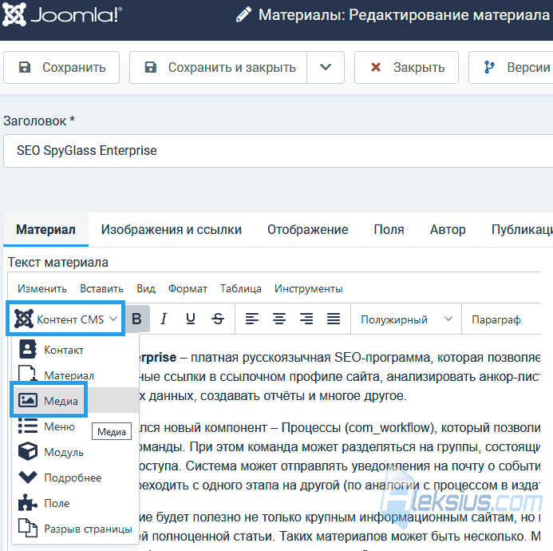This screenshot has width=553, height=551.
Task: Click the Заголовок title input field
Action: [x=278, y=151]
